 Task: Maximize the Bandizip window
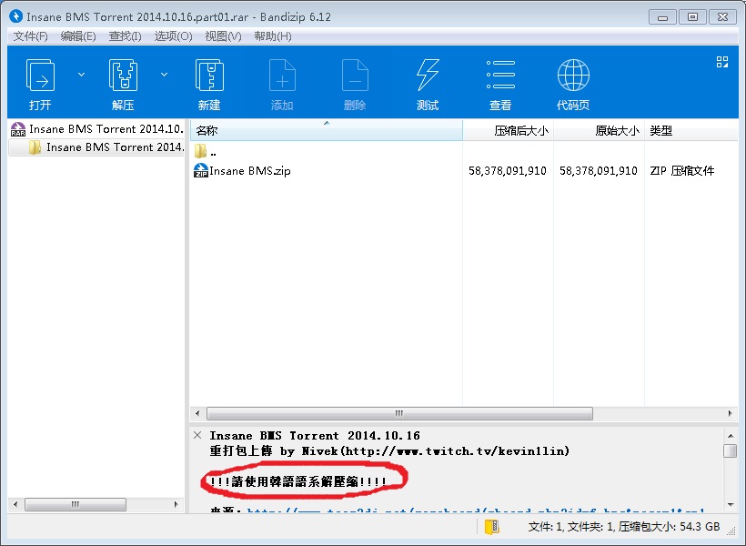(692, 17)
